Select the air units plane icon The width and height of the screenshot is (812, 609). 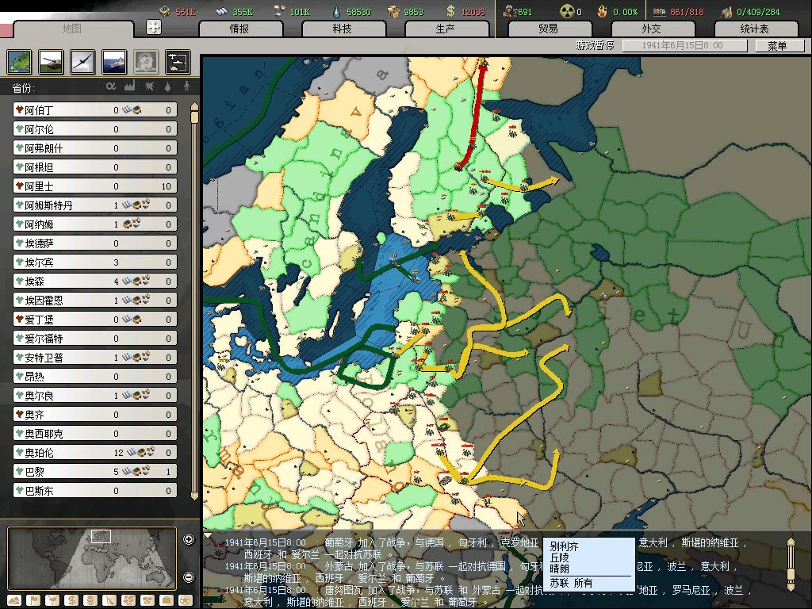[x=82, y=61]
